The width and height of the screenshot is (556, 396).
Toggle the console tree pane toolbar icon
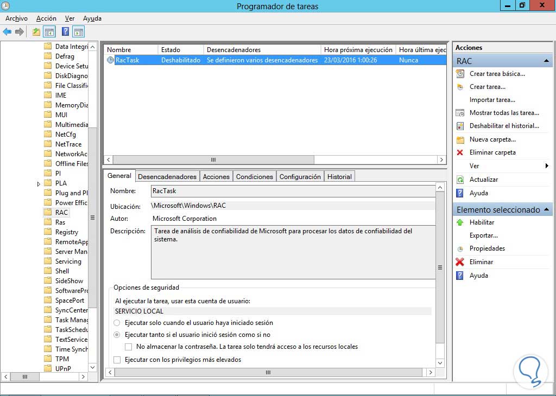point(49,32)
